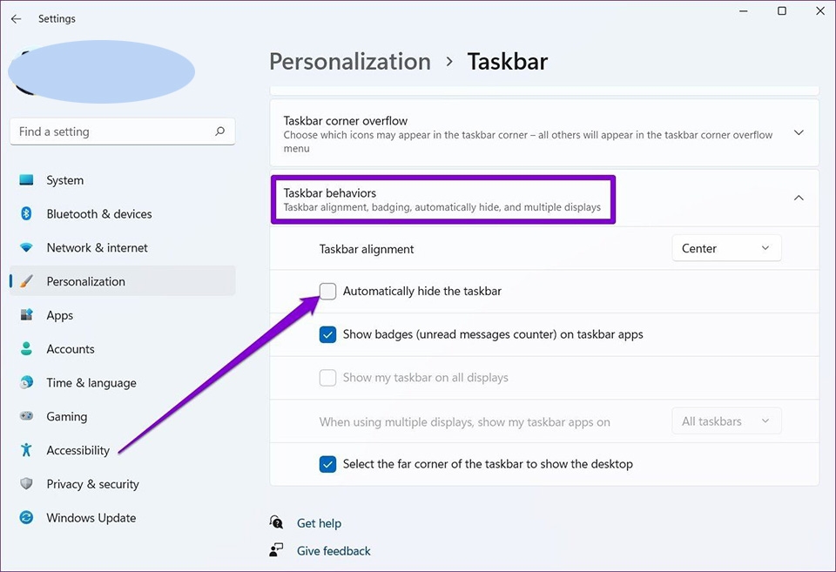Image resolution: width=836 pixels, height=572 pixels.
Task: Open Gaming settings category
Action: [122, 416]
